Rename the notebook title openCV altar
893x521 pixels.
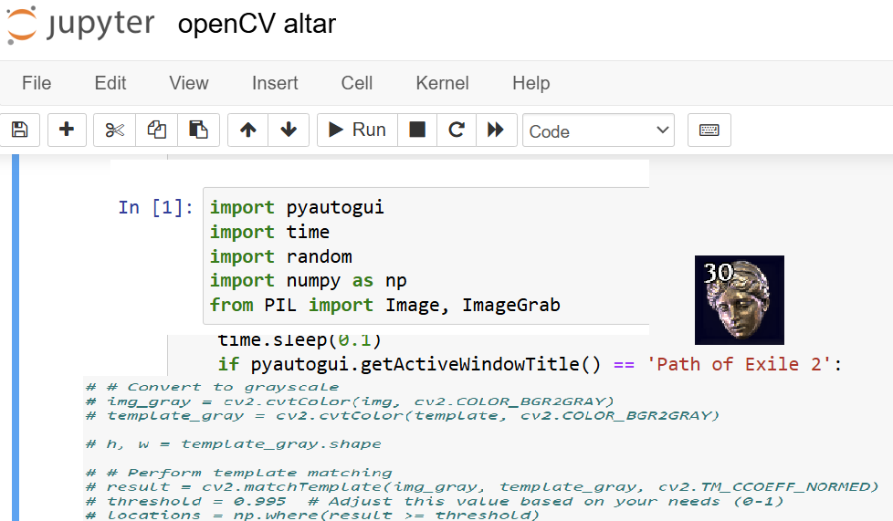(x=257, y=24)
